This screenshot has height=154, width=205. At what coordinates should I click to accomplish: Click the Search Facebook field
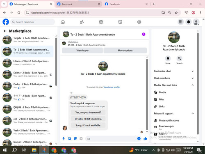(x=32, y=22)
